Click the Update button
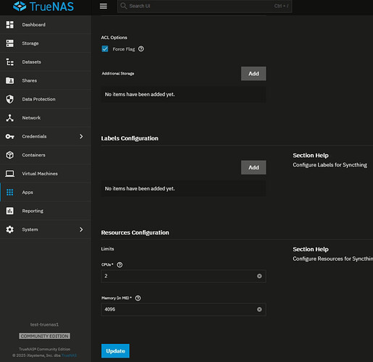Screen dimensions: 373x362 coord(115,351)
